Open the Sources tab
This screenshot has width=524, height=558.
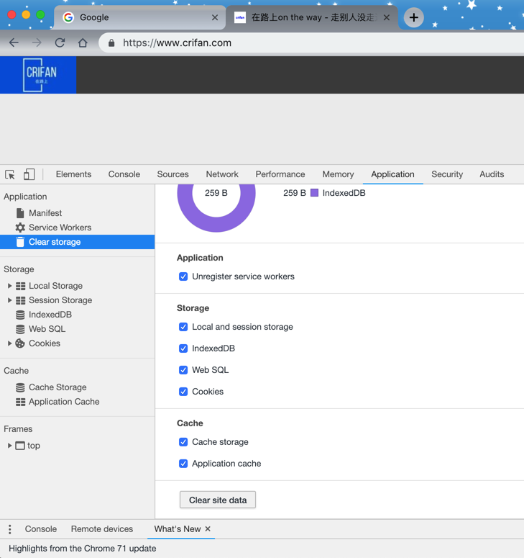pyautogui.click(x=173, y=174)
